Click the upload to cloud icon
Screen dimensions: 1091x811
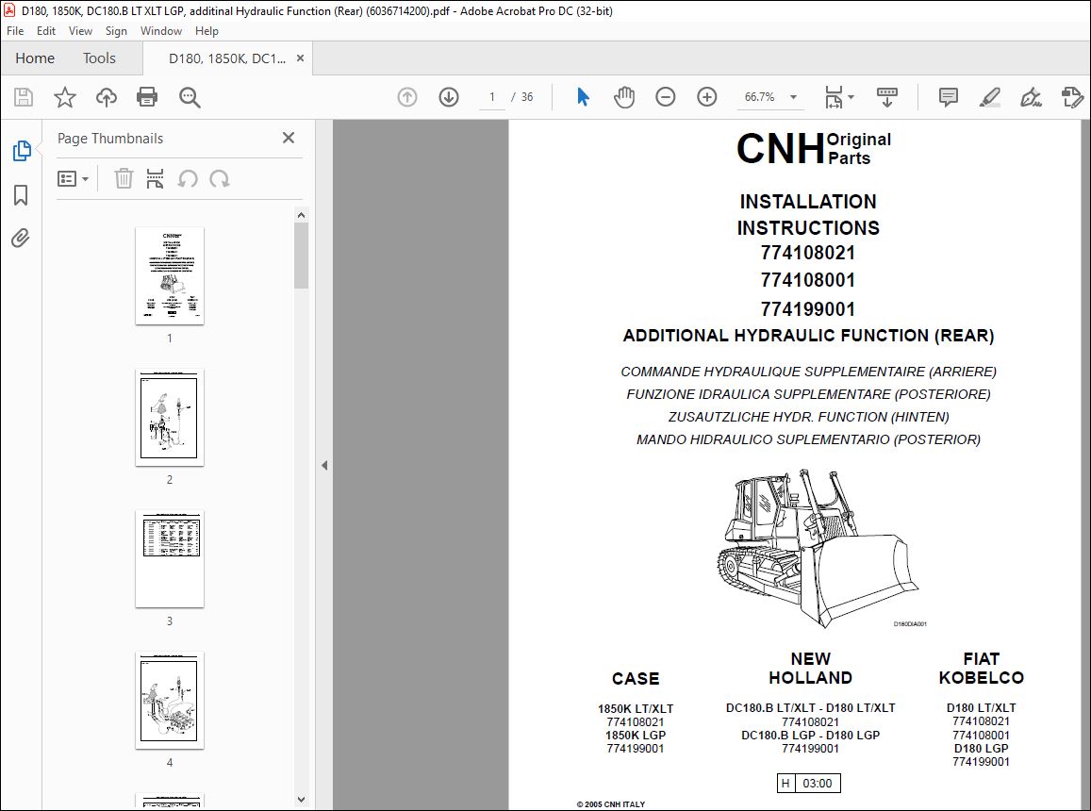[x=106, y=97]
